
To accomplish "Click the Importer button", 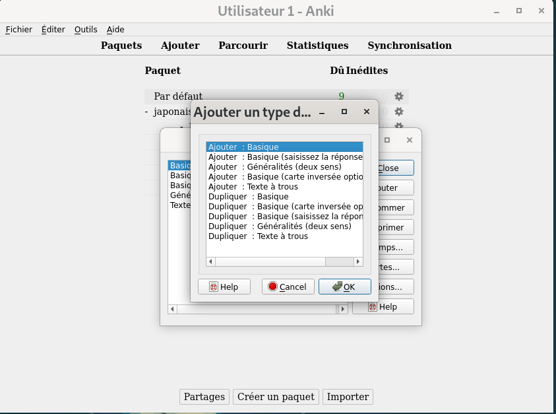I will 348,396.
